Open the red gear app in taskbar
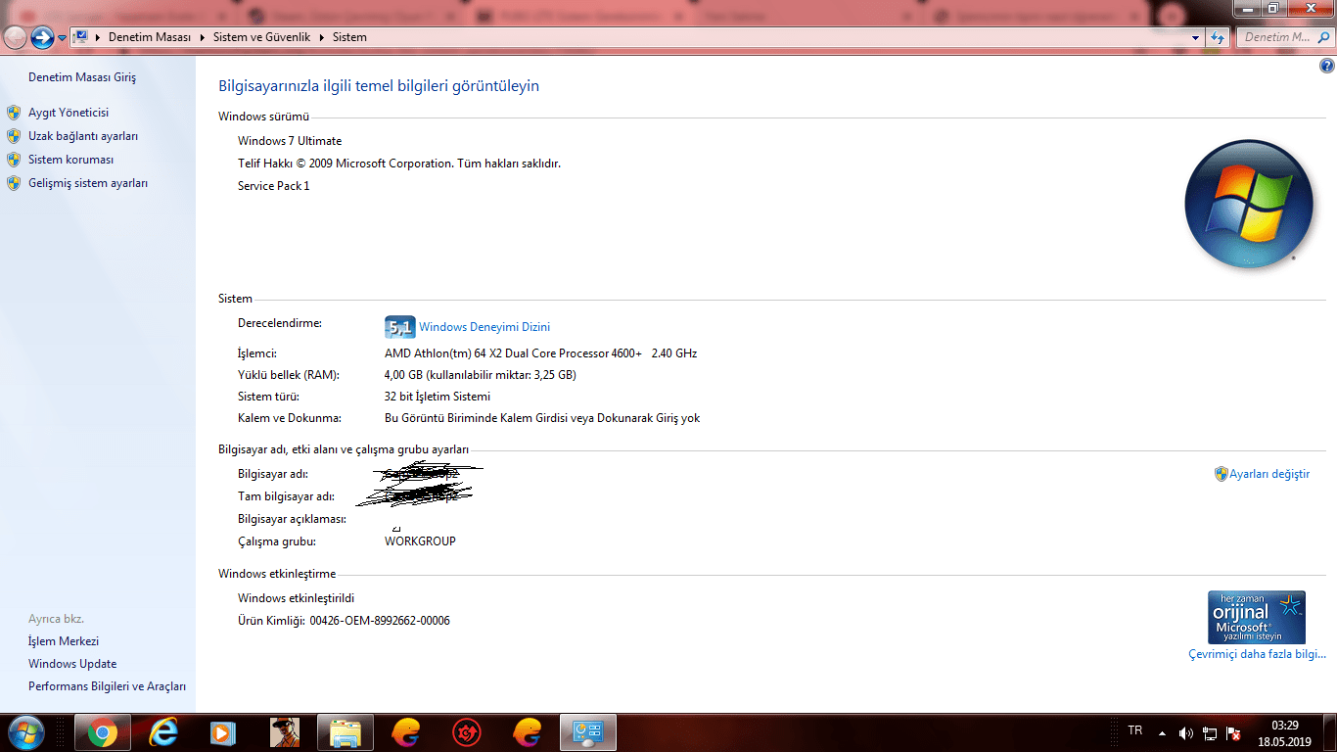This screenshot has height=752, width=1337. (x=466, y=732)
